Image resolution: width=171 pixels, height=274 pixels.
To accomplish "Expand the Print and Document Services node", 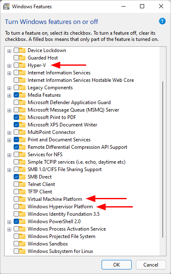I will coord(9,141).
